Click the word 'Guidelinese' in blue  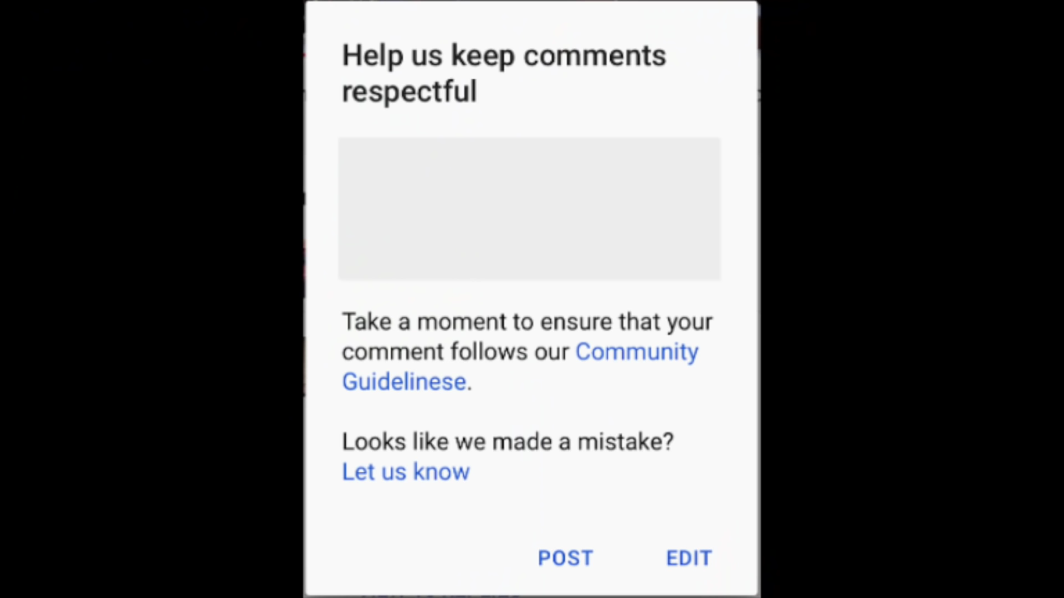click(x=404, y=382)
